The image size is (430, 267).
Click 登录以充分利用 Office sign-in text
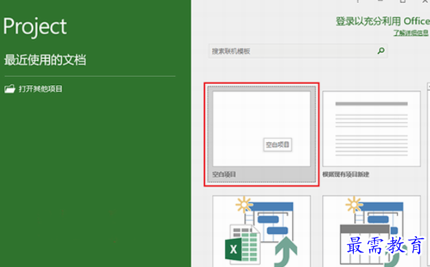383,21
